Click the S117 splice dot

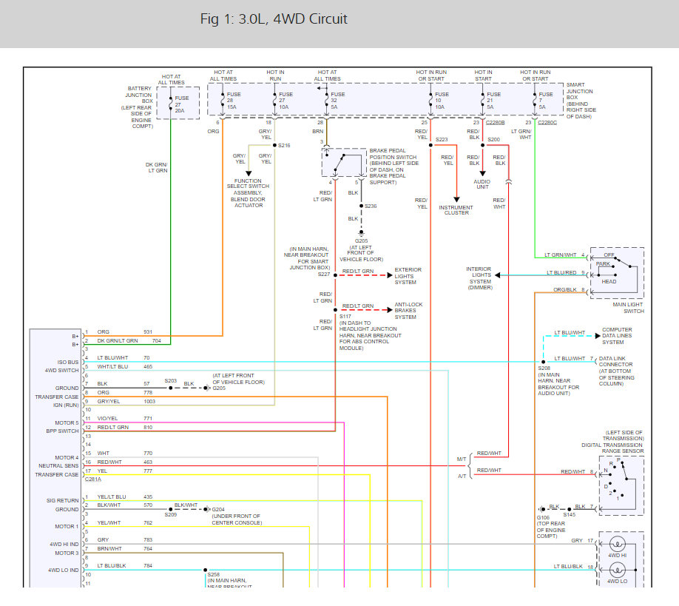(x=335, y=310)
